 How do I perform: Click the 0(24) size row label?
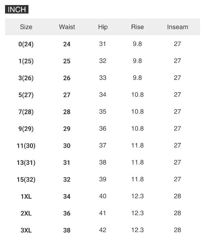(x=26, y=44)
